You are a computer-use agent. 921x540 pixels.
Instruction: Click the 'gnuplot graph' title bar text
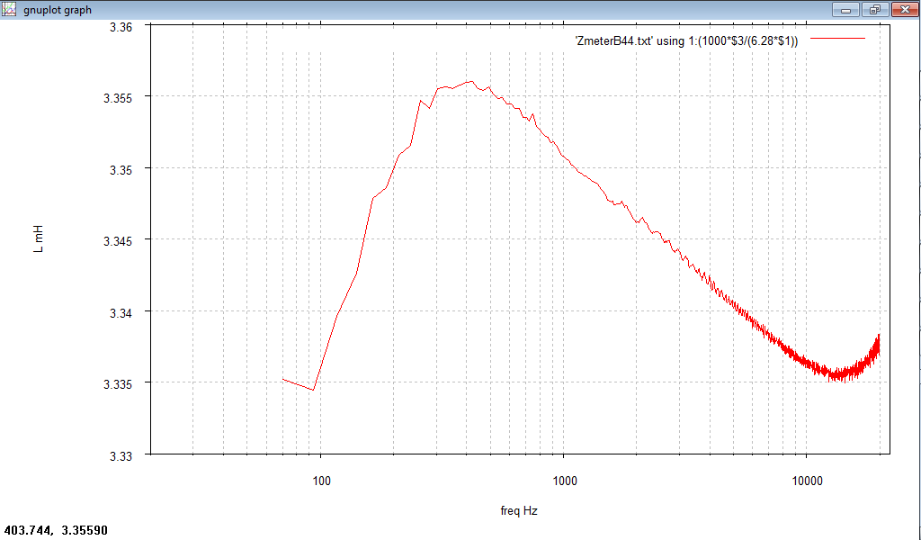(58, 10)
